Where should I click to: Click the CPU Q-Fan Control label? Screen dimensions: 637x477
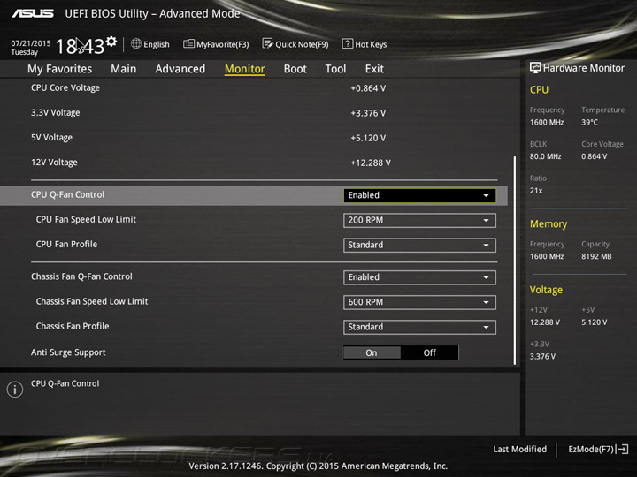click(x=67, y=194)
